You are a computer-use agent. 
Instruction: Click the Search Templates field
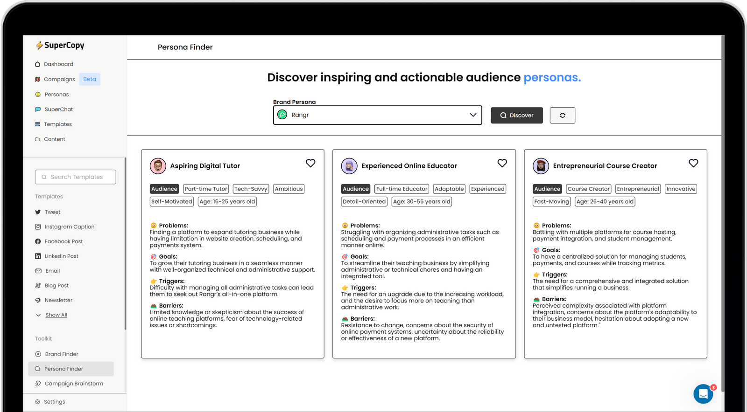[x=76, y=177]
